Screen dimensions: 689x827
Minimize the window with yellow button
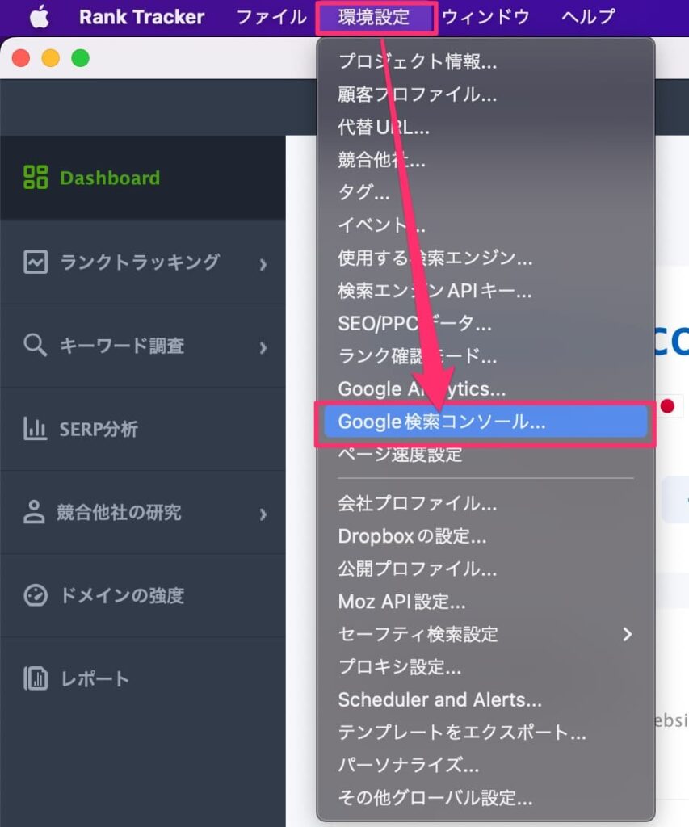[x=51, y=57]
